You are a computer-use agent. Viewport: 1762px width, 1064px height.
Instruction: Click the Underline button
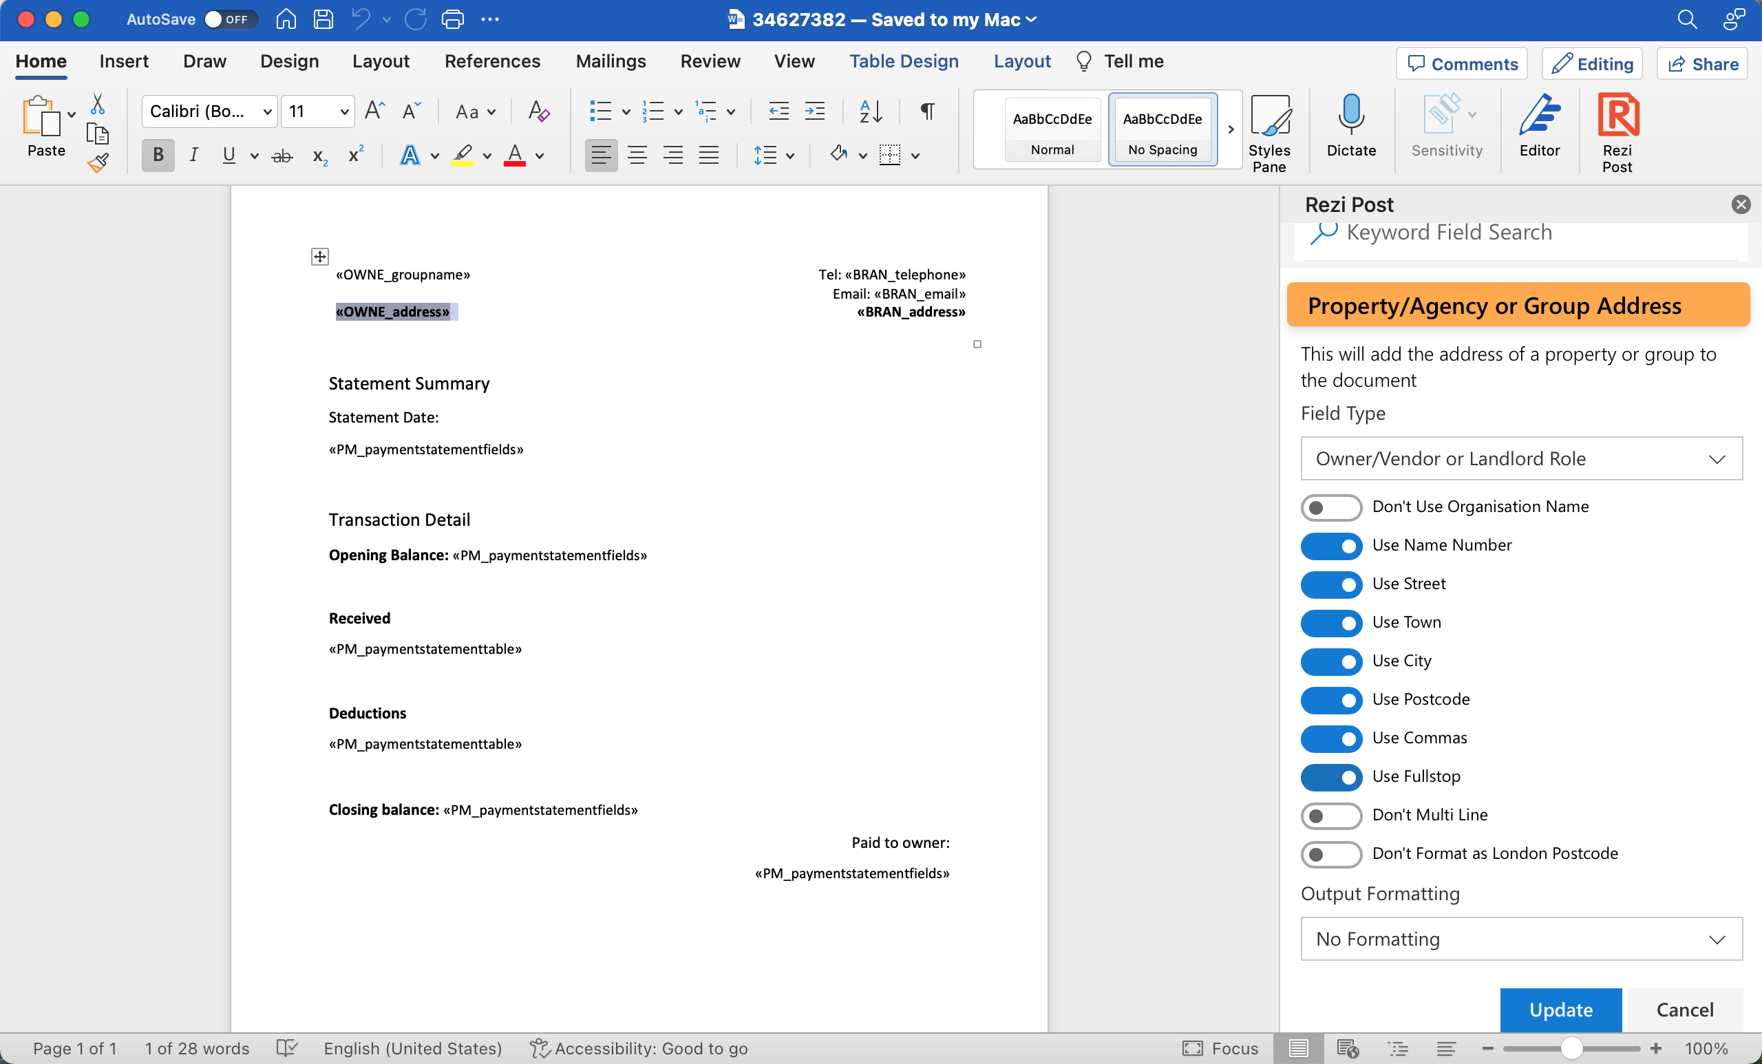click(x=229, y=155)
